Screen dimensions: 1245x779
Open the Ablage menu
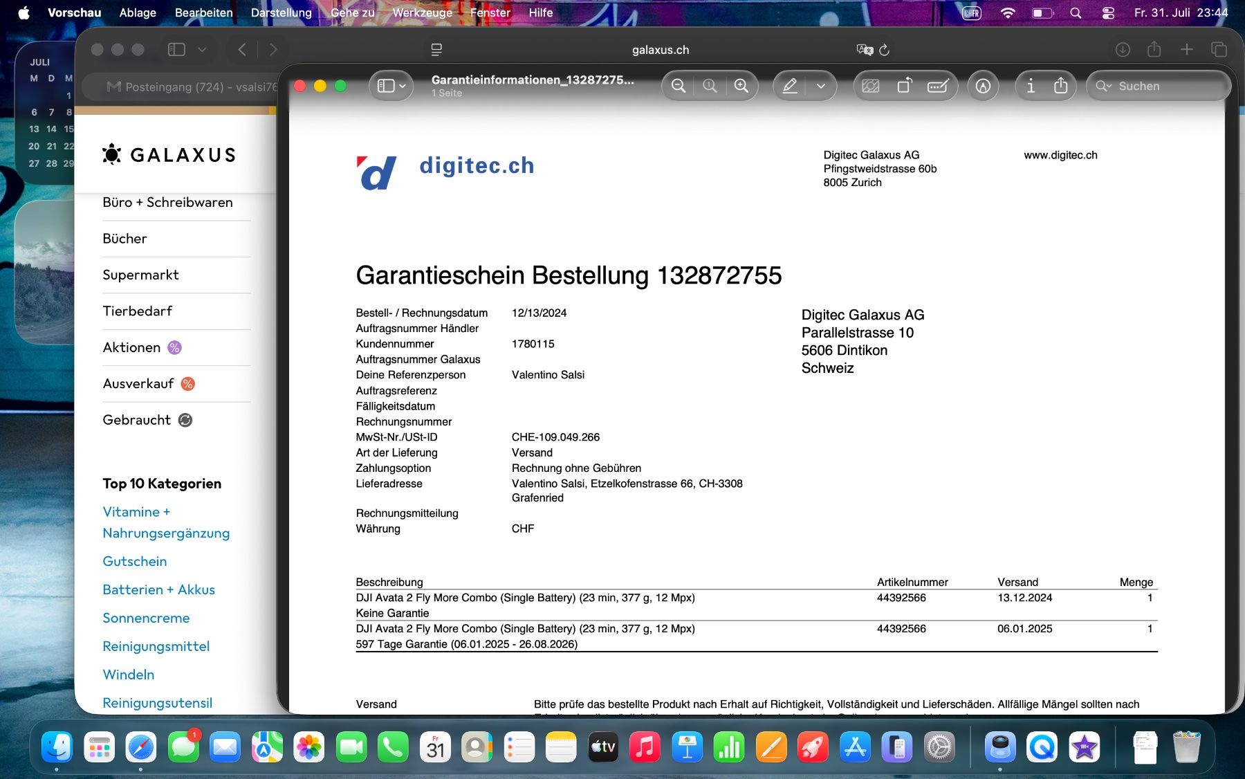click(x=138, y=12)
